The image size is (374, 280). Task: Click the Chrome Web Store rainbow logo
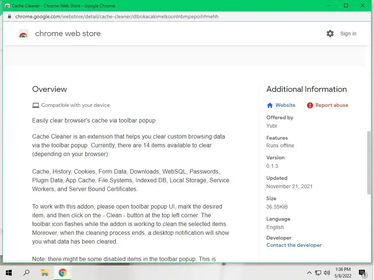point(23,34)
